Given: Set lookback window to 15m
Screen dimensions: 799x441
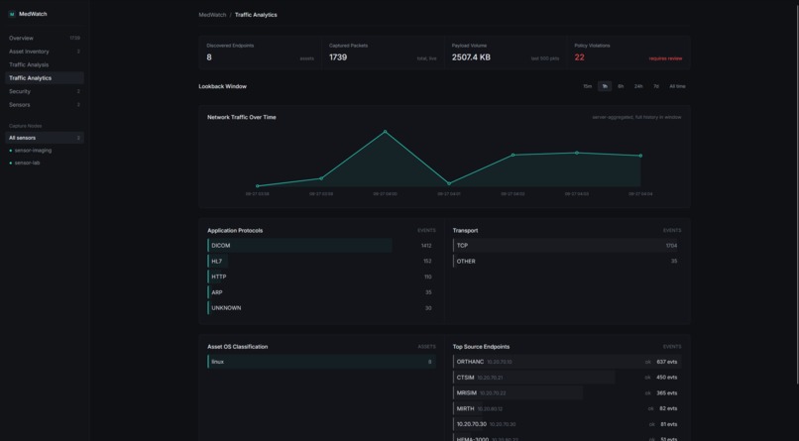Looking at the screenshot, I should coord(588,86).
